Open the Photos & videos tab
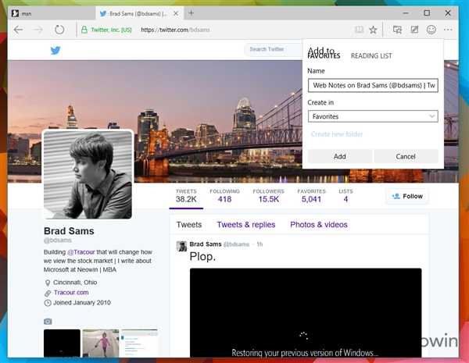Screen dimensions: 469x363 pos(318,225)
